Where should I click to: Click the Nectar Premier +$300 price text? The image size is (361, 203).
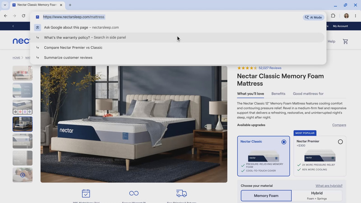[301, 145]
